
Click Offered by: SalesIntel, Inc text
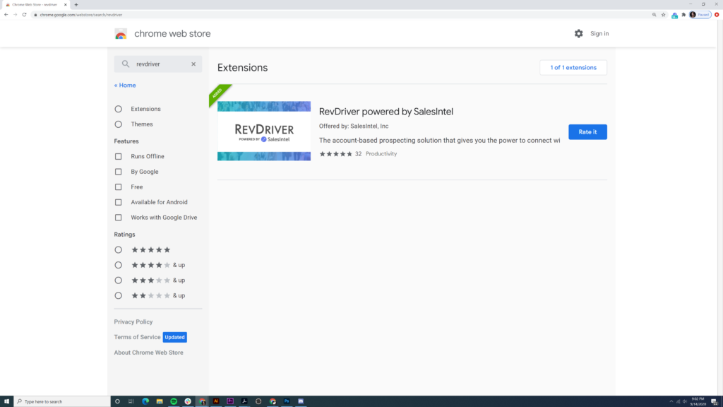(354, 126)
